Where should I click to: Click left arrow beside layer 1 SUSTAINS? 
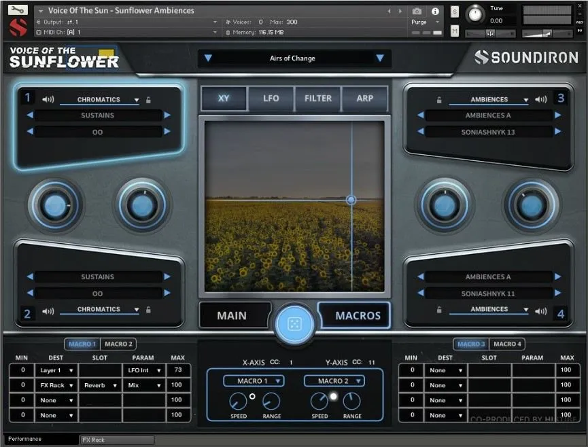point(30,115)
